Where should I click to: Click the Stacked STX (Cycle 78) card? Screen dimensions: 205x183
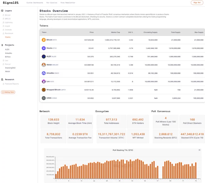coord(192,136)
